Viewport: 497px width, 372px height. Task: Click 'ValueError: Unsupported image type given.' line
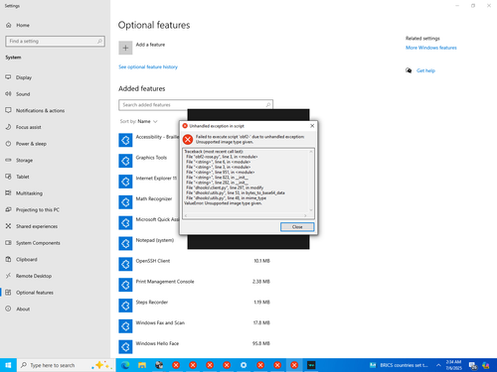point(223,203)
